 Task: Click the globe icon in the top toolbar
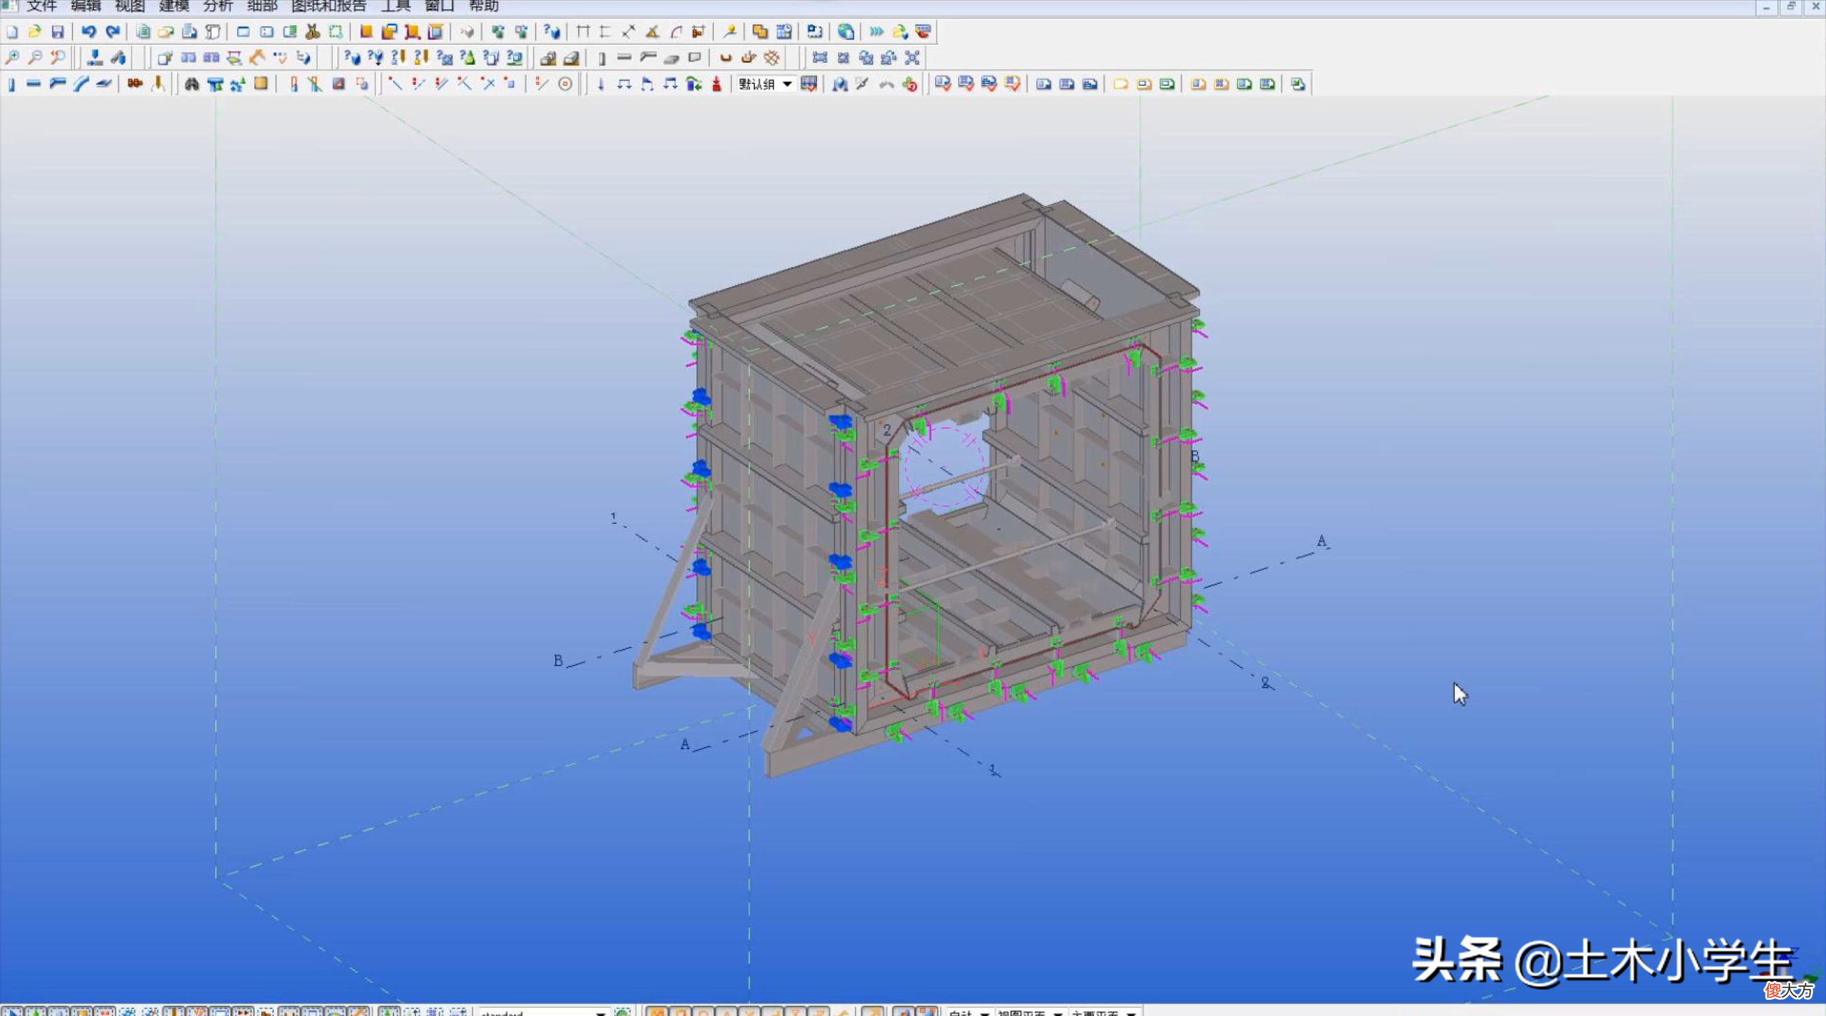point(845,32)
